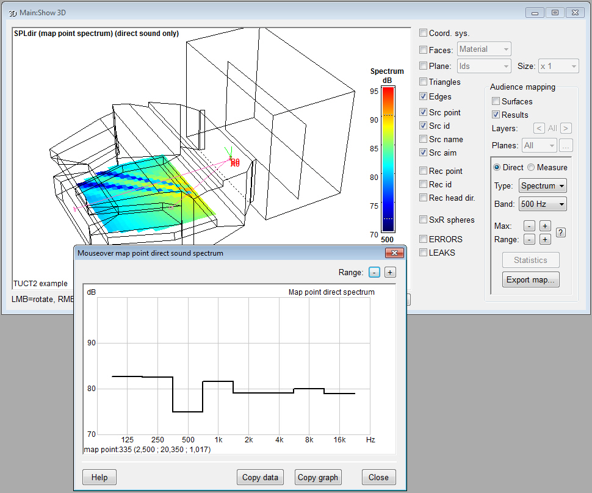Viewport: 592px width, 493px height.
Task: Go to previous layer arrow button
Action: (x=539, y=128)
